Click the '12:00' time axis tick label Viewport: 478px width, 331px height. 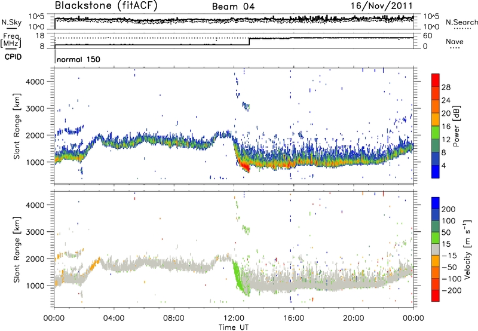pyautogui.click(x=234, y=318)
